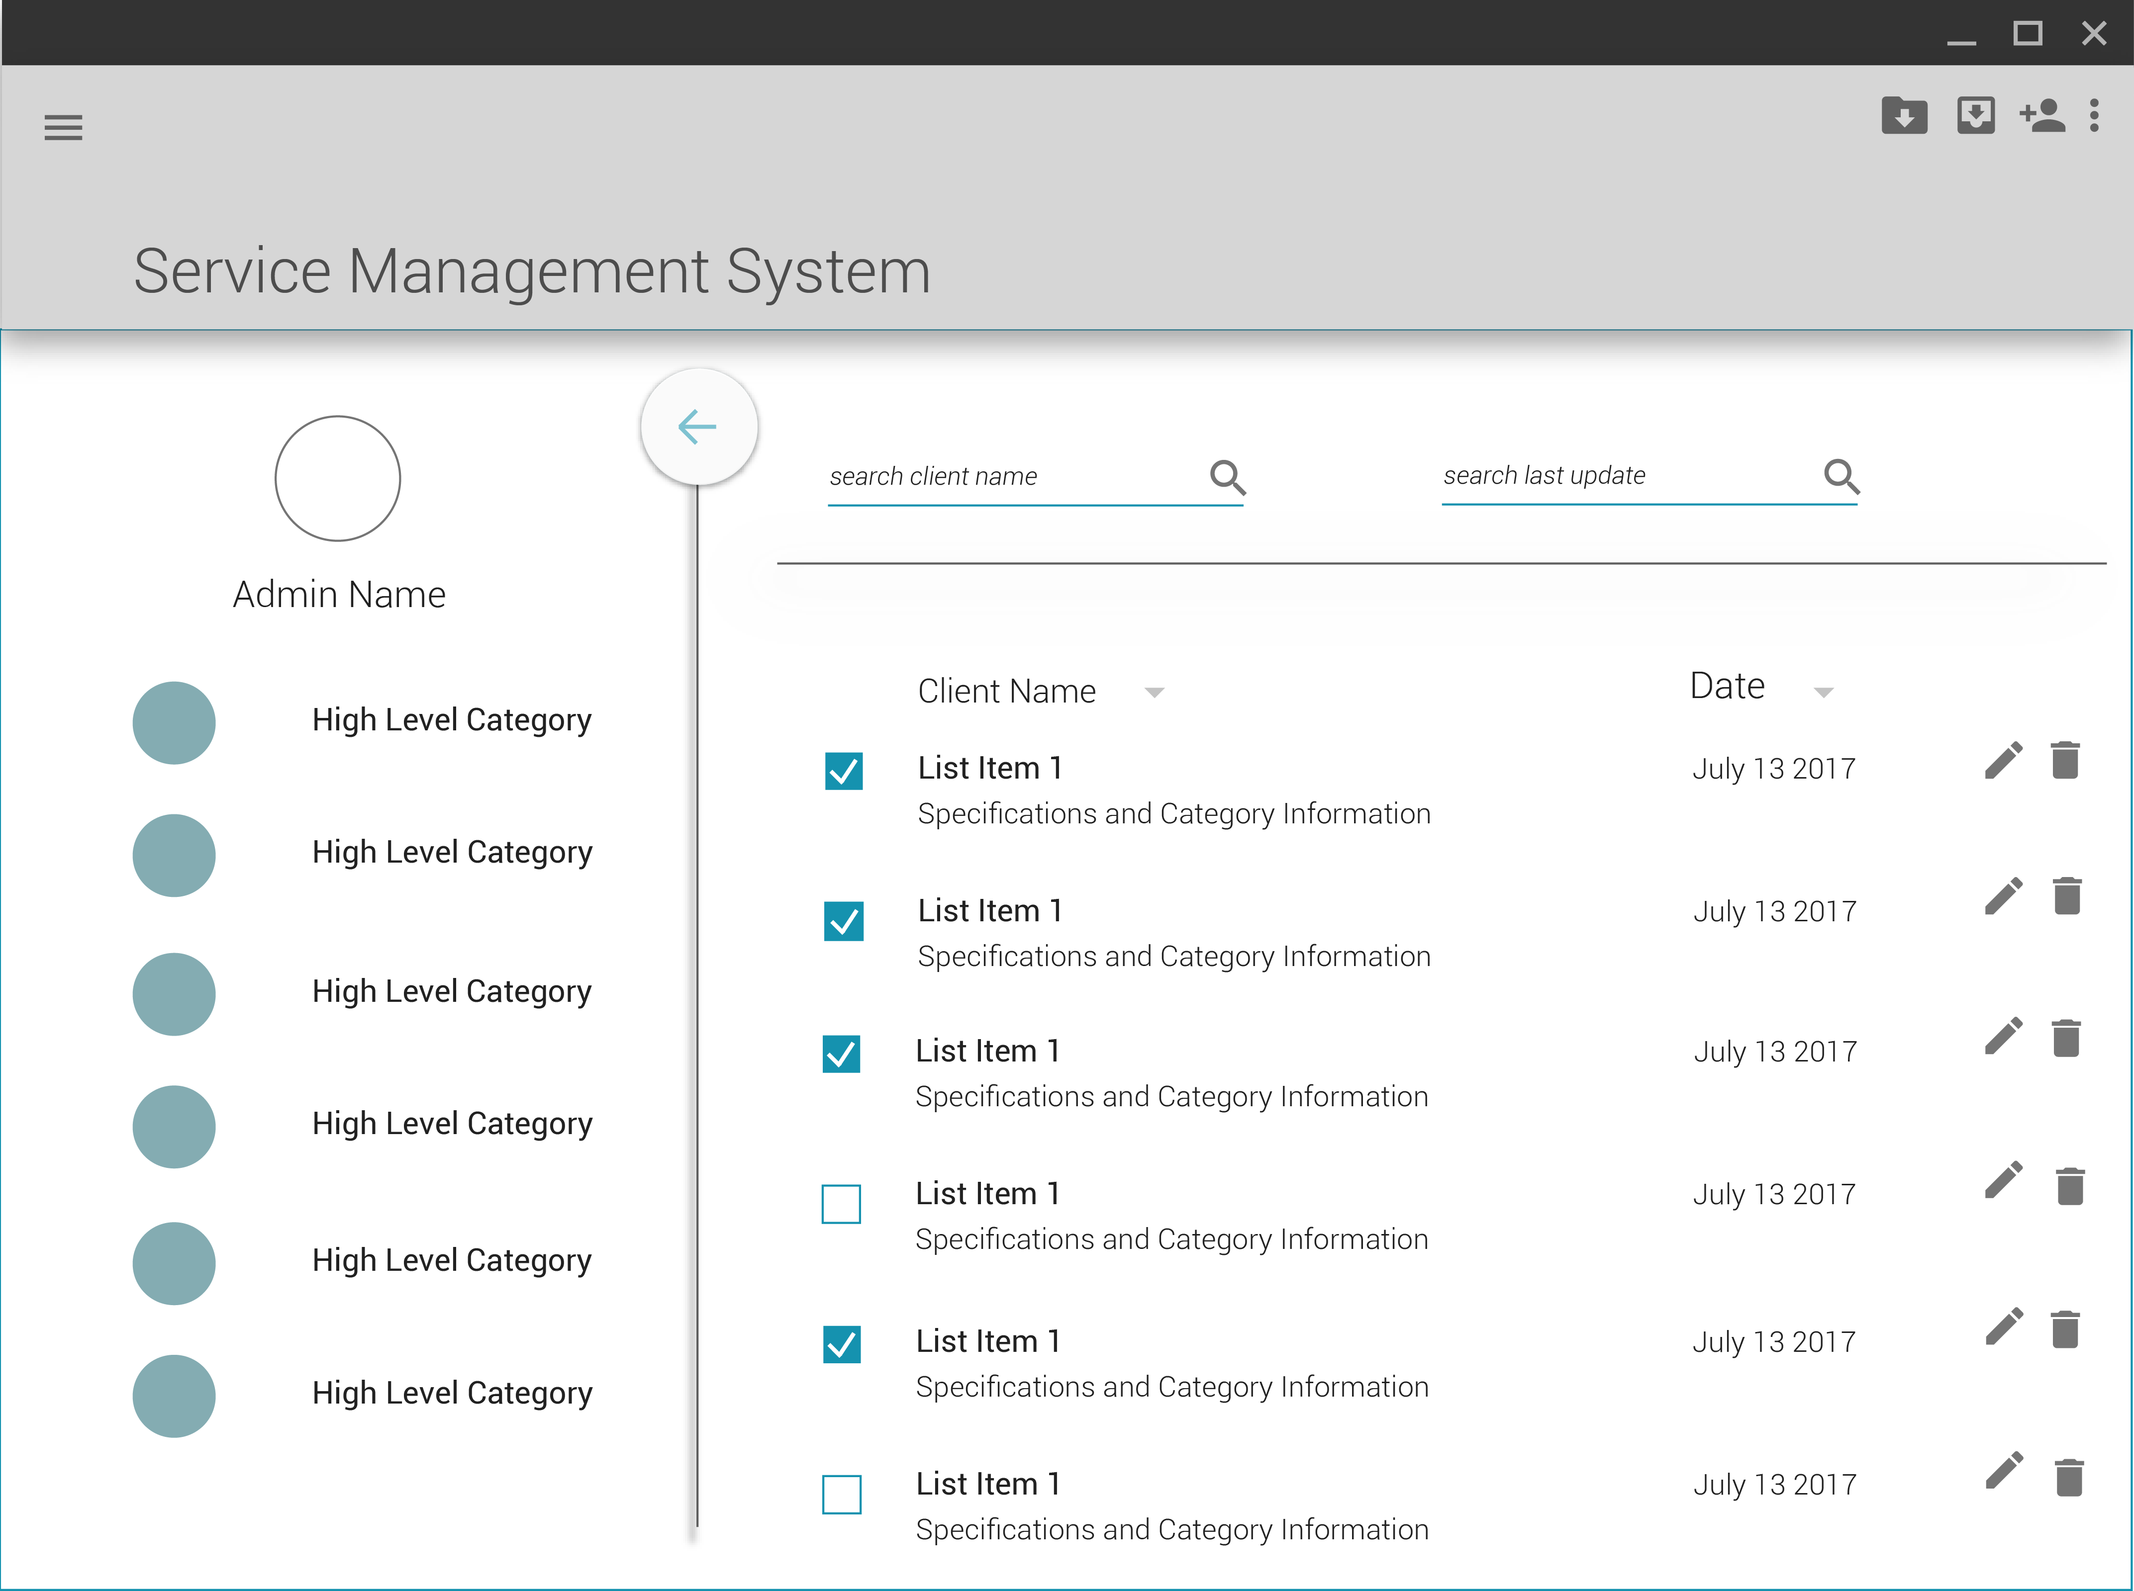
Task: Click the trash can on the fourth list row
Action: 2069,1186
